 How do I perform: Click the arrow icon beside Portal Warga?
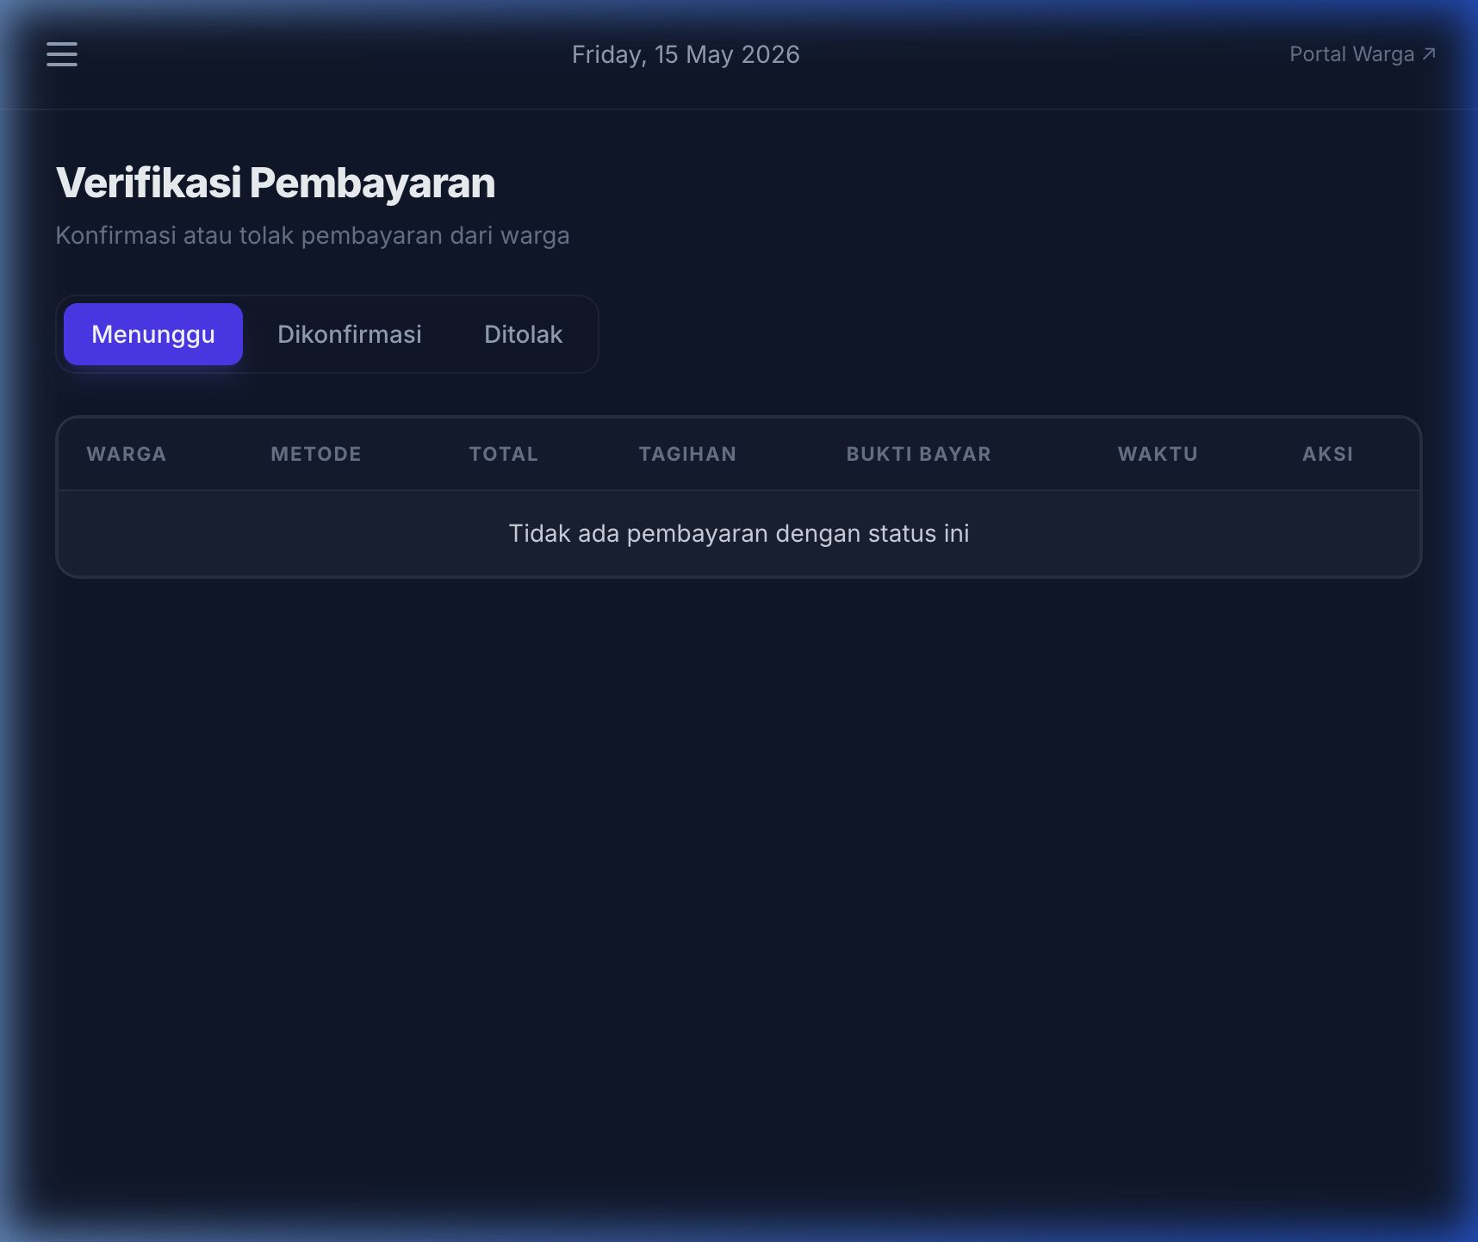(1429, 54)
